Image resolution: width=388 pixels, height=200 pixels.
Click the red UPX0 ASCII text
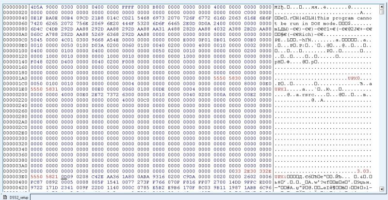(354, 78)
